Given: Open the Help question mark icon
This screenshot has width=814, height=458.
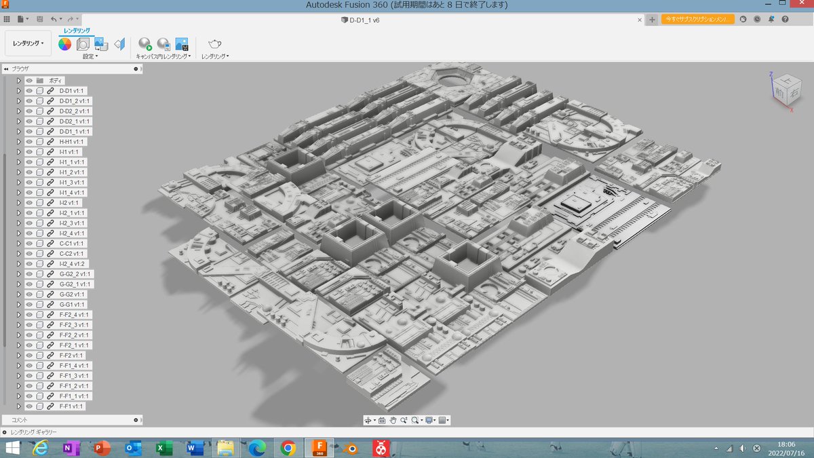Looking at the screenshot, I should point(785,19).
